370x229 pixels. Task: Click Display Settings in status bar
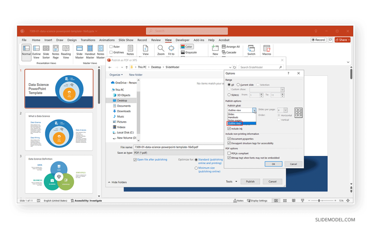tap(257, 201)
